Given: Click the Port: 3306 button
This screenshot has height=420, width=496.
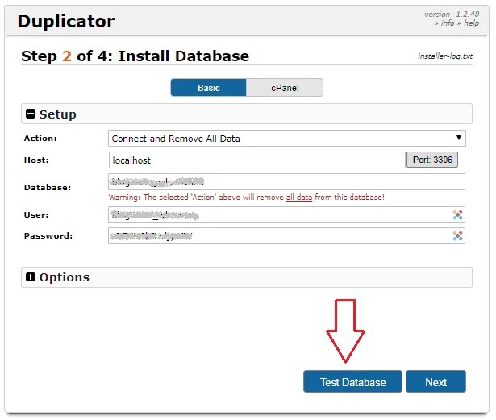Looking at the screenshot, I should point(432,160).
